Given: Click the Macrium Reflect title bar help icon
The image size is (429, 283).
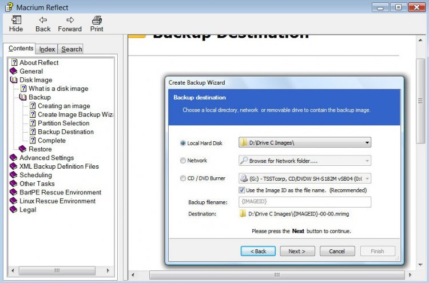Looking at the screenshot, I should click(x=9, y=7).
